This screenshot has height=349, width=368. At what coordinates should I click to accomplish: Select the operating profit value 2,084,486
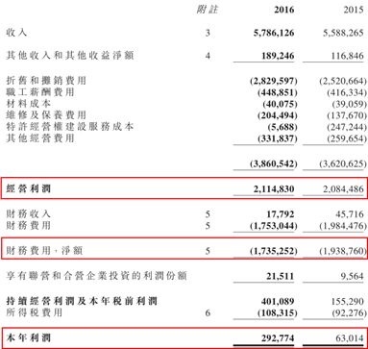343,189
